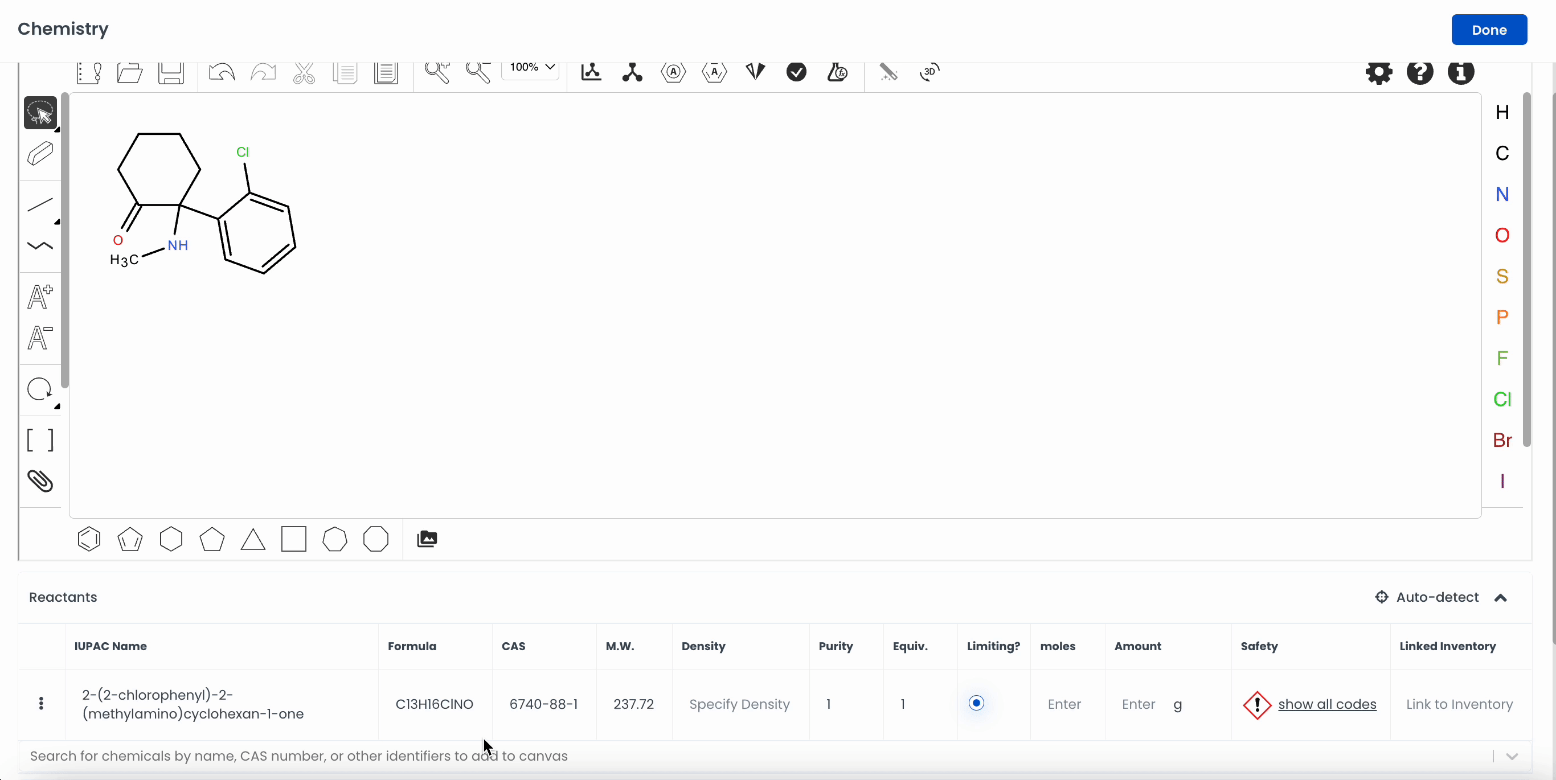
Task: Click the charge plus tool
Action: pos(40,297)
